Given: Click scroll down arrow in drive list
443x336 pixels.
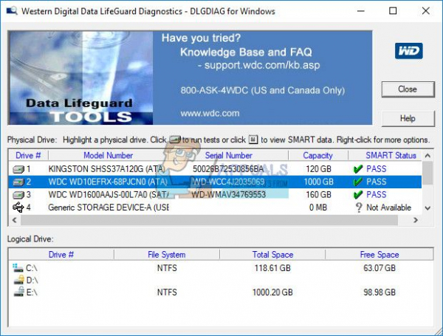Looking at the screenshot, I should (x=427, y=208).
